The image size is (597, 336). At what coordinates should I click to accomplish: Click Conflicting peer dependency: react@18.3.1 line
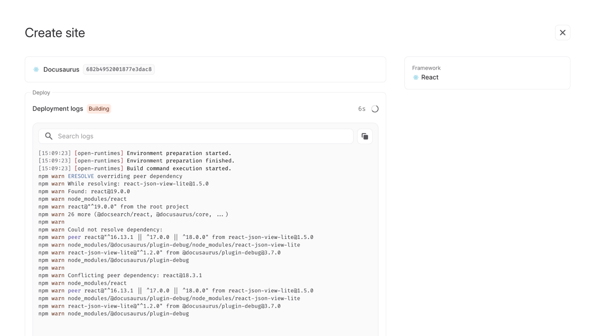point(120,275)
